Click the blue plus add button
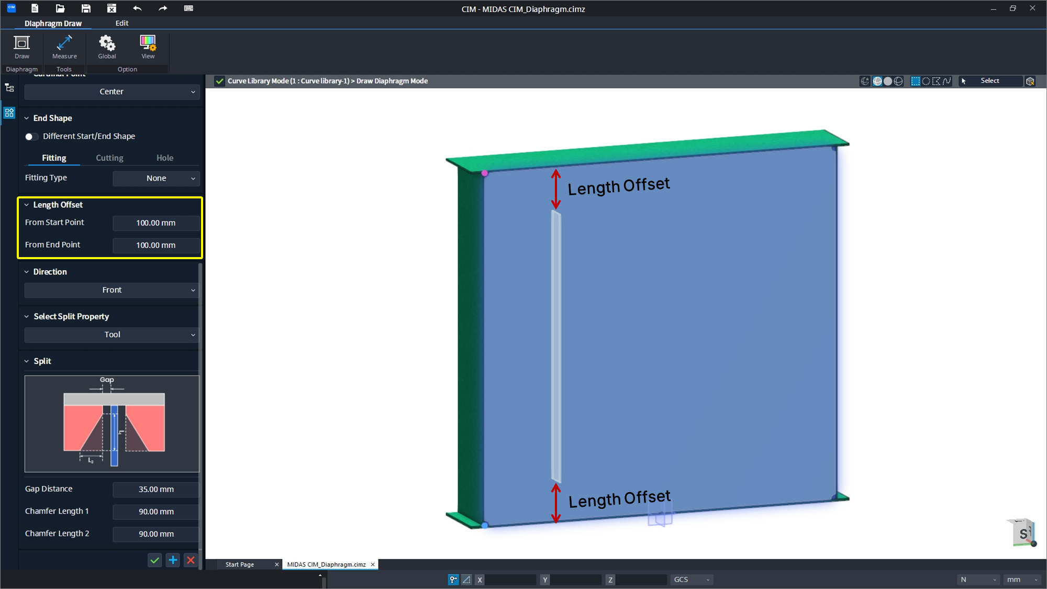 [x=173, y=560]
